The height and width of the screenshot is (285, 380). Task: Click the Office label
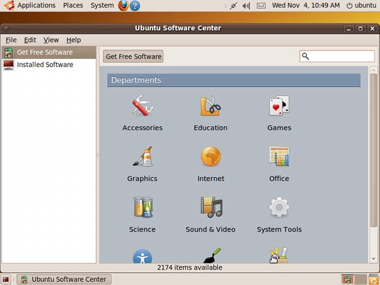pos(279,179)
